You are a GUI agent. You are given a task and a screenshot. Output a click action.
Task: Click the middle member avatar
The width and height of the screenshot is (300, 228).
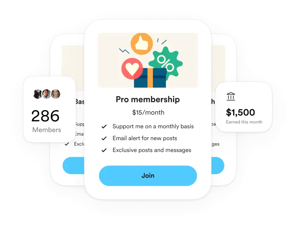(46, 94)
